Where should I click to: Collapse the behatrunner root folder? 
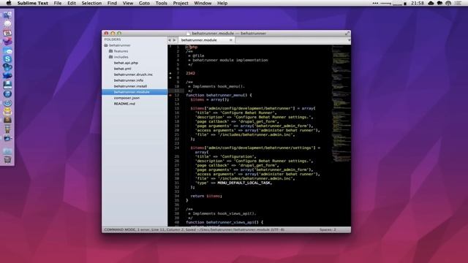click(x=105, y=45)
